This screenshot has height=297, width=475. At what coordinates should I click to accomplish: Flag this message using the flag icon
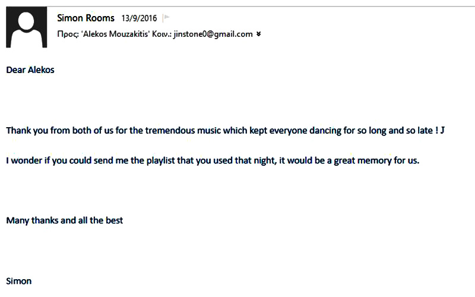(x=166, y=18)
